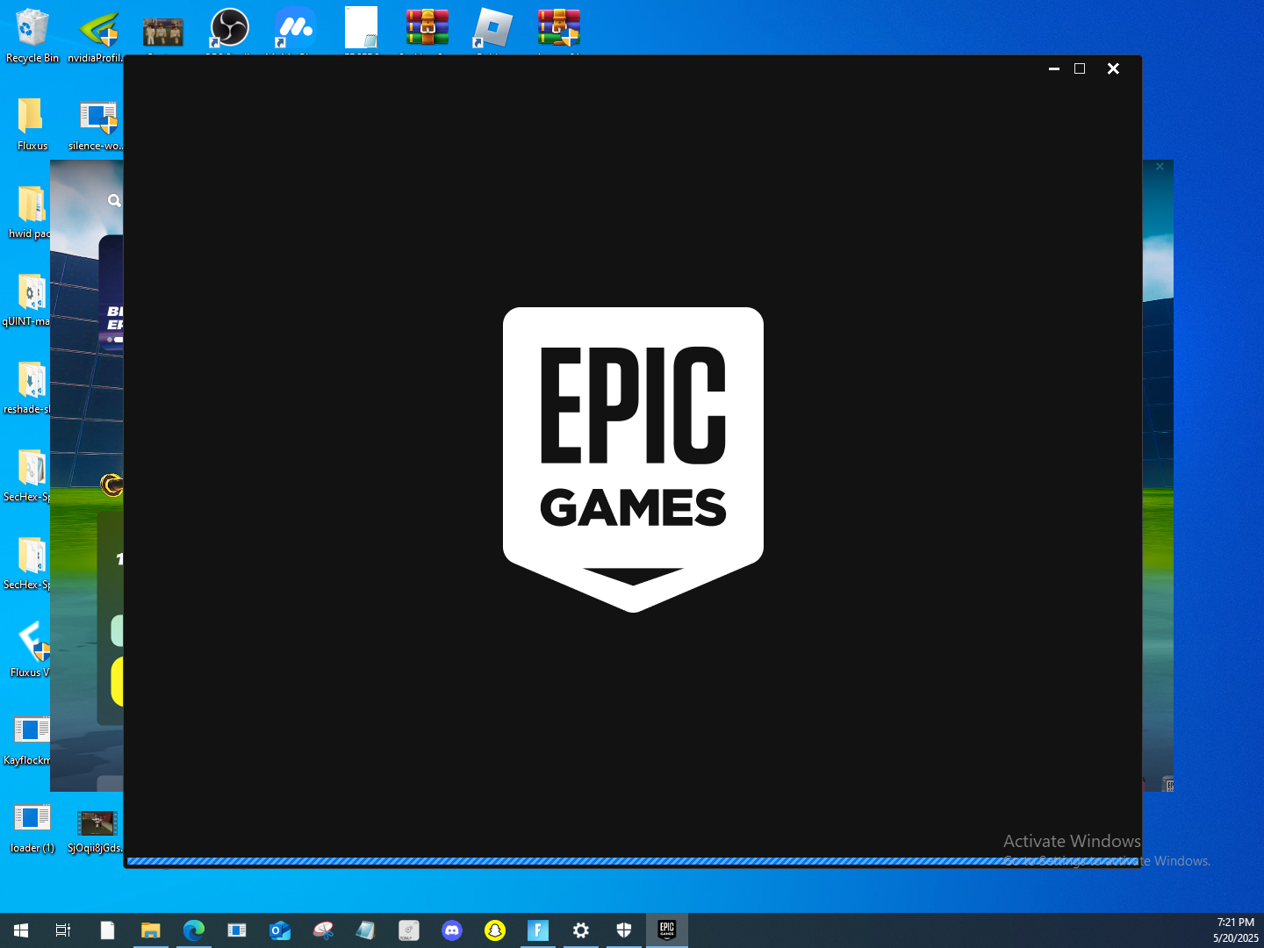
Task: Open Snipping Tool from the taskbar
Action: pos(323,930)
